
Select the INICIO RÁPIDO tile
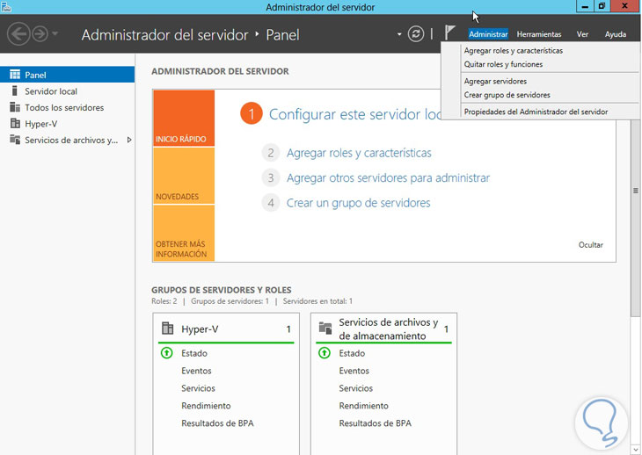pos(184,119)
